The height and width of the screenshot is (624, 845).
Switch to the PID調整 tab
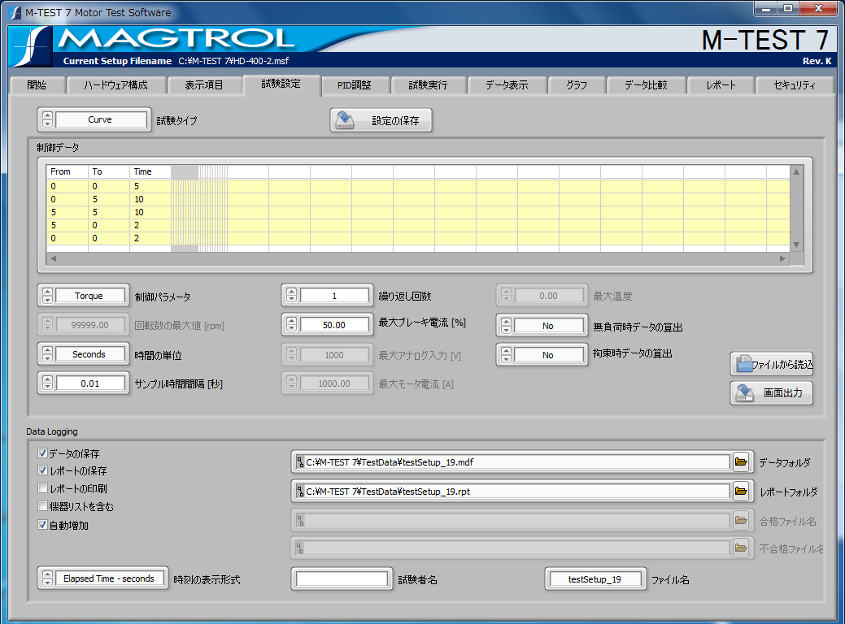(355, 85)
